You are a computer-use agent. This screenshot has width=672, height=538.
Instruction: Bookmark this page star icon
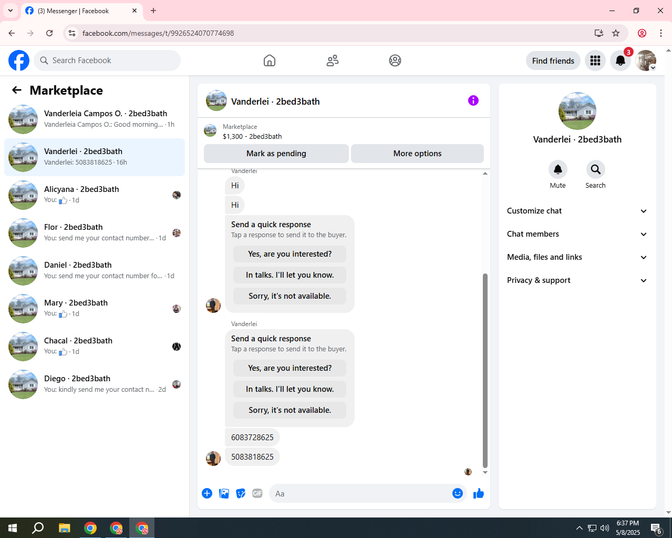point(616,33)
